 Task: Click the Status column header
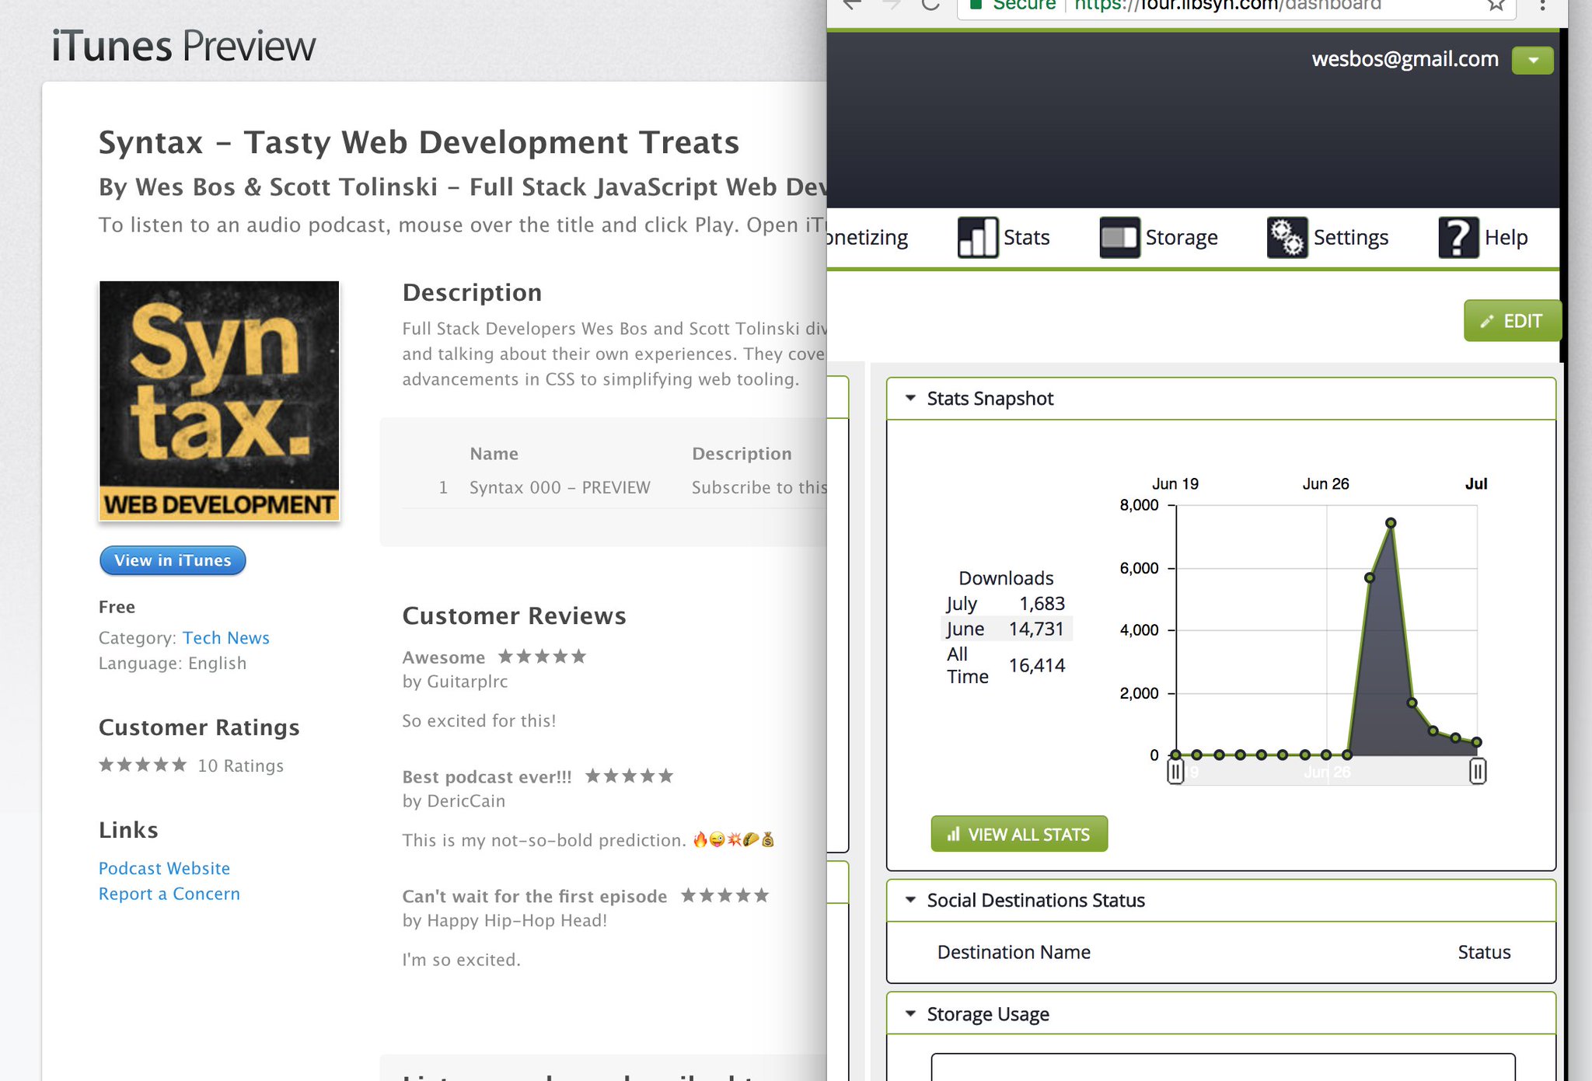[1484, 952]
